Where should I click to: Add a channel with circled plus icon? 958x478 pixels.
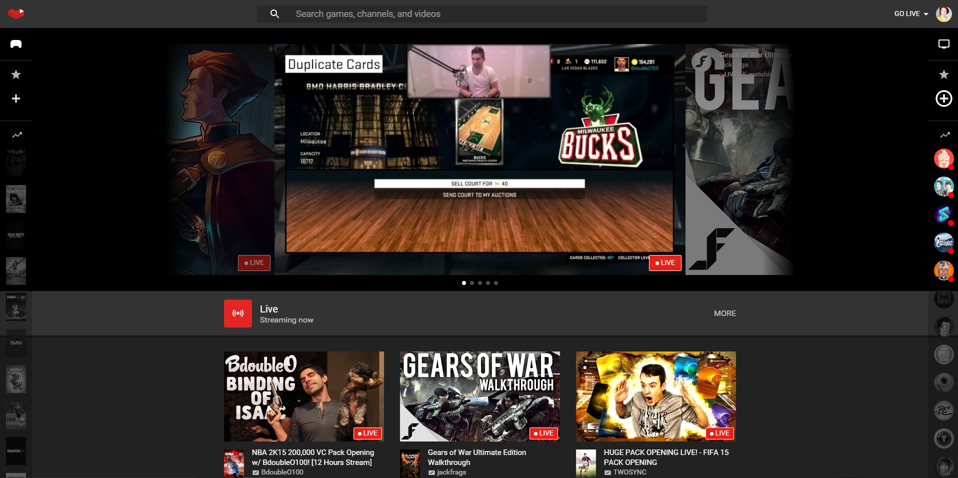943,98
